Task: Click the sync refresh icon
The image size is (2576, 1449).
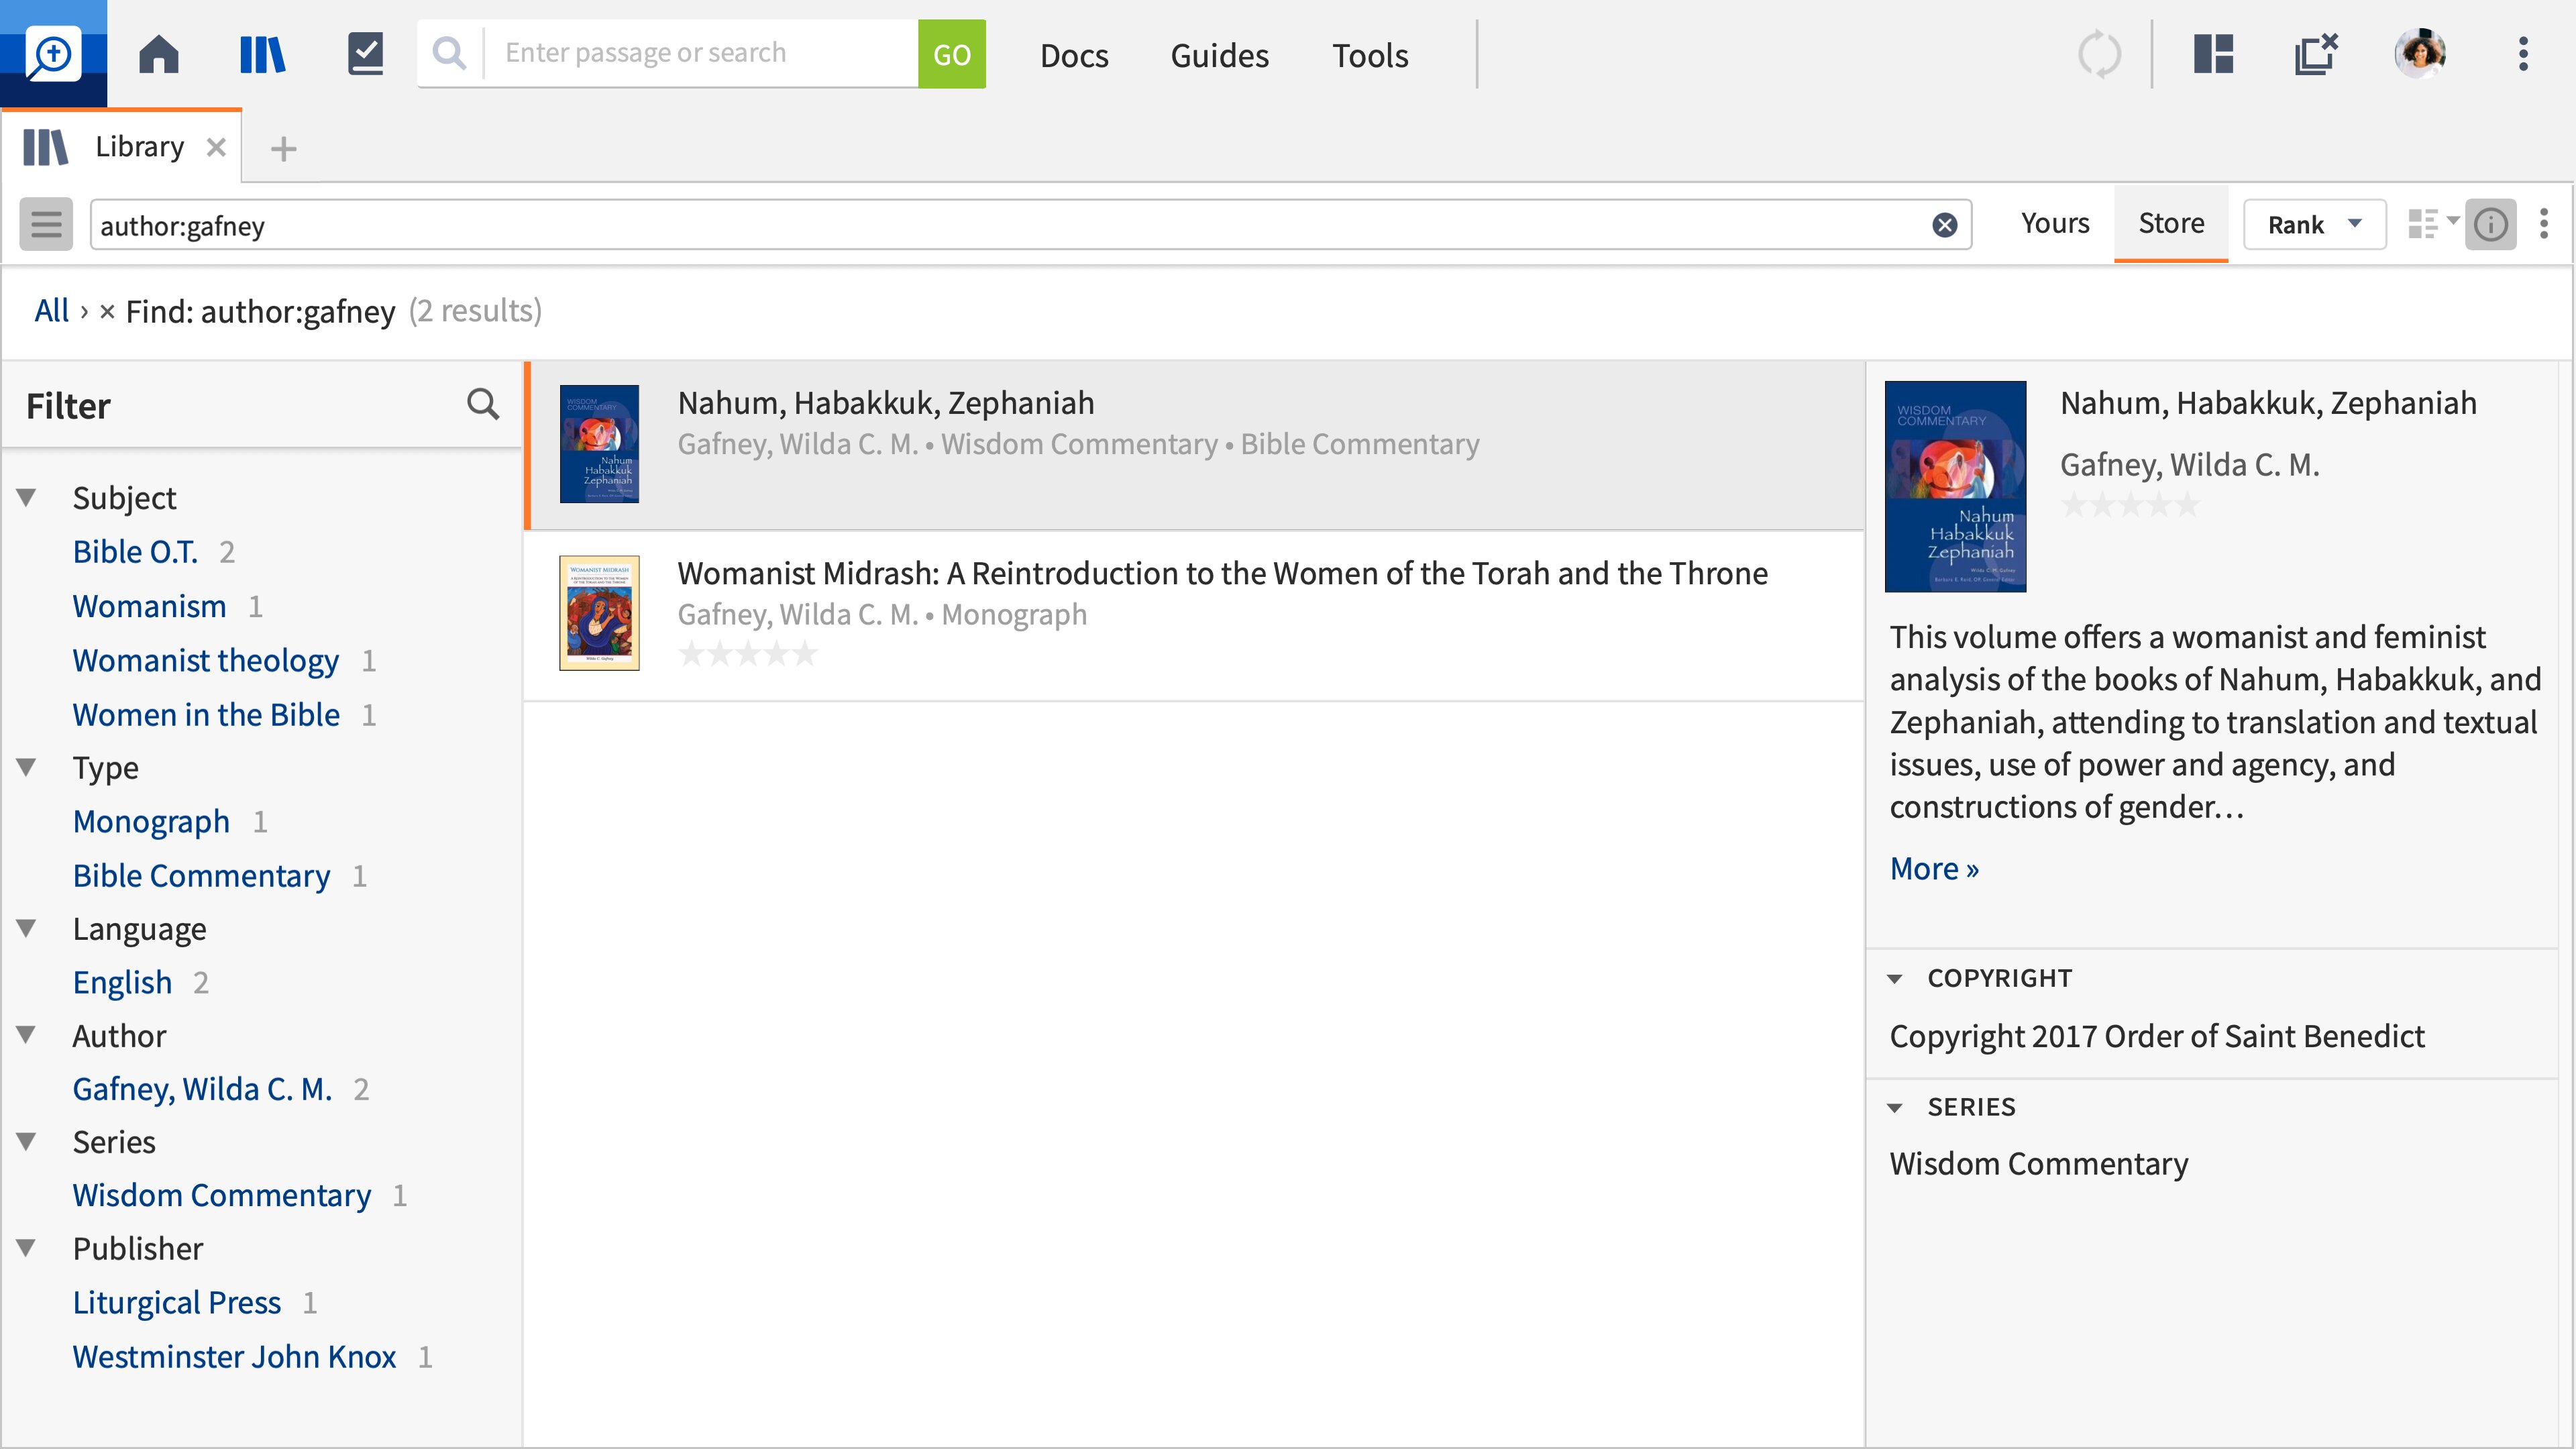Action: click(x=2099, y=54)
